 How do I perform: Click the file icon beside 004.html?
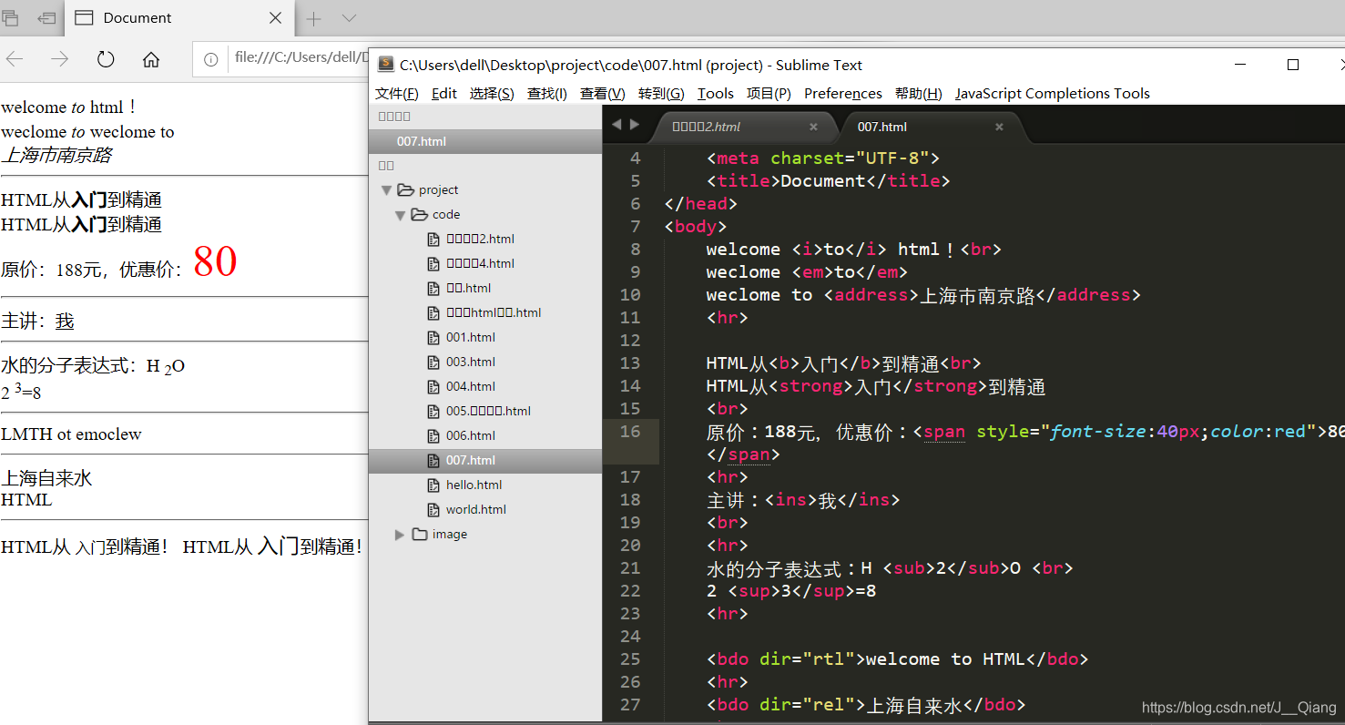click(433, 386)
